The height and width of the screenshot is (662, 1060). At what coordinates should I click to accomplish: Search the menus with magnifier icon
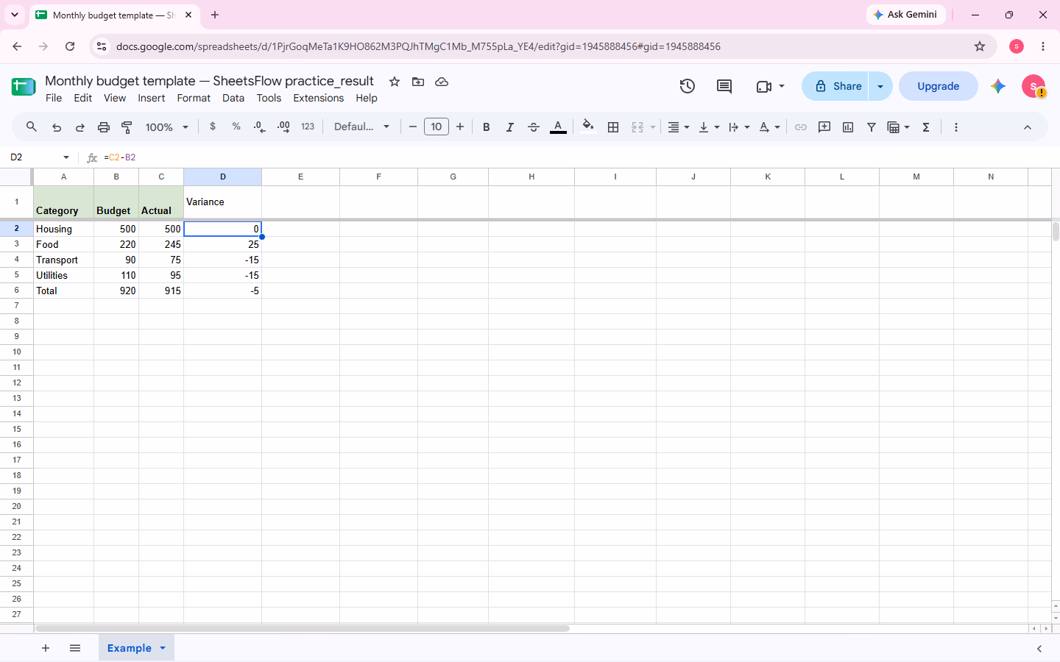[x=32, y=127]
